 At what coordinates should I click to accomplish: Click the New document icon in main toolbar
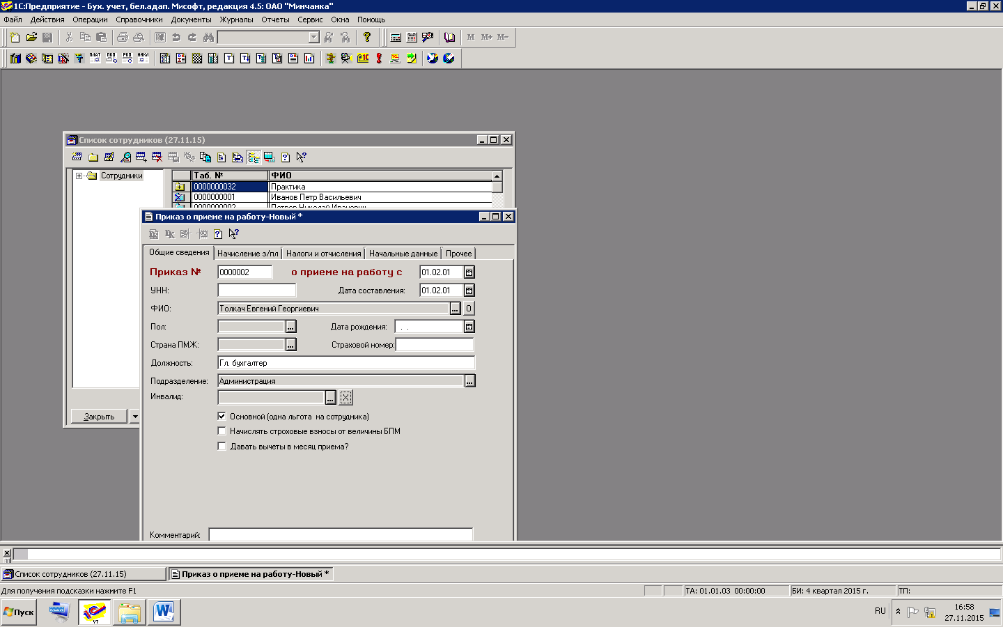(x=15, y=38)
